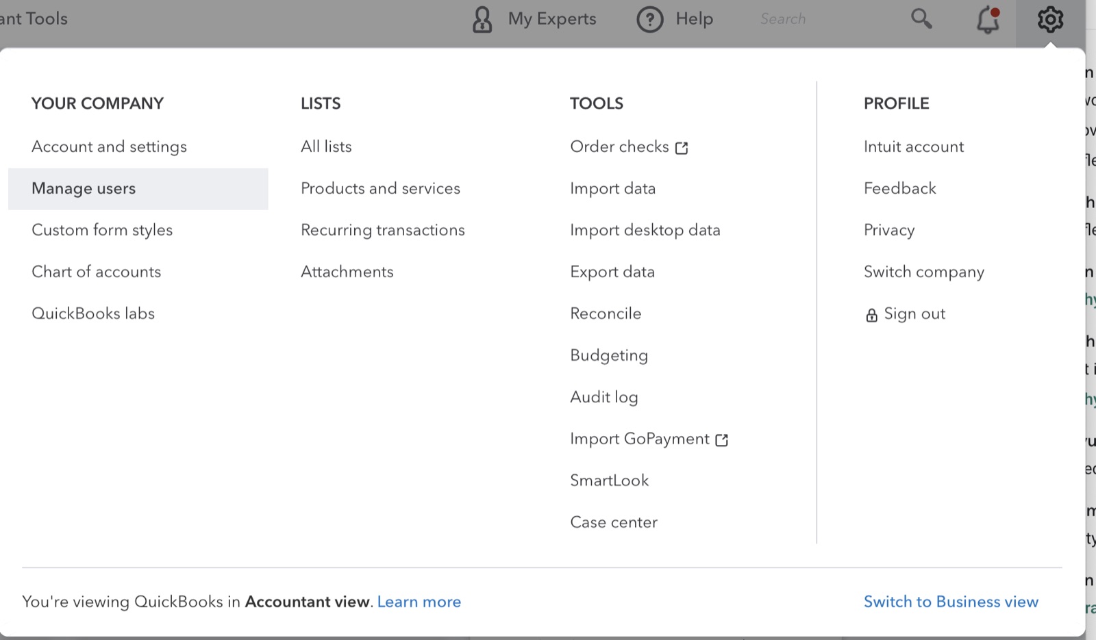Open the Help panel
Screen dimensions: 1096x640
(694, 19)
